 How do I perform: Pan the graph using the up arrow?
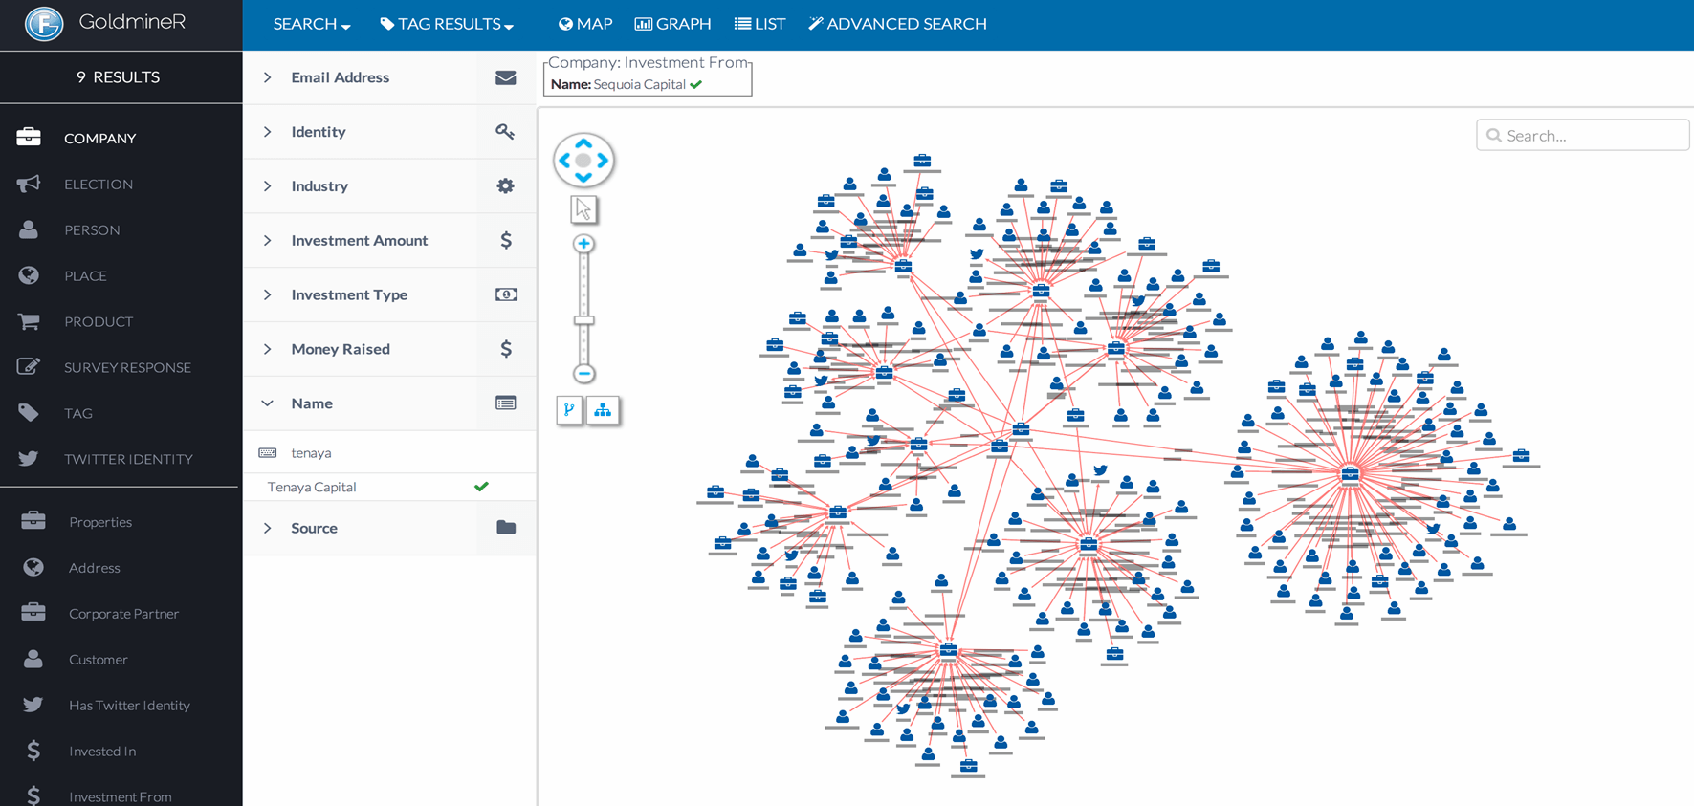(x=583, y=144)
